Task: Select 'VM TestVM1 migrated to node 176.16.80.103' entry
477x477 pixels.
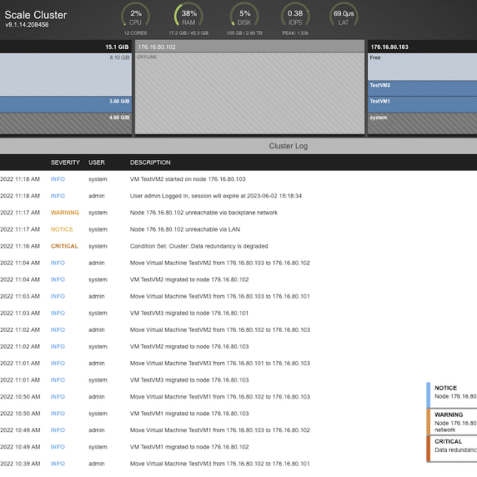Action: coord(189,413)
